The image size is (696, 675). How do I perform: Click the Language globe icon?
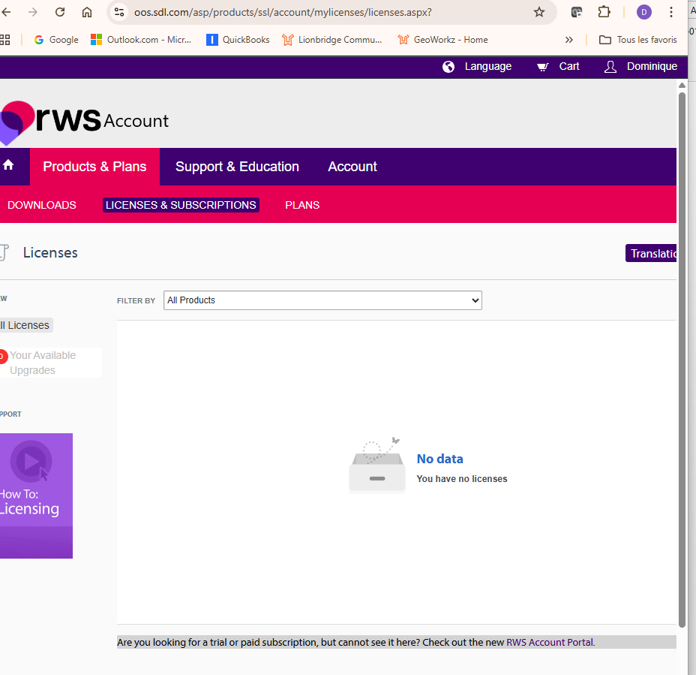448,67
